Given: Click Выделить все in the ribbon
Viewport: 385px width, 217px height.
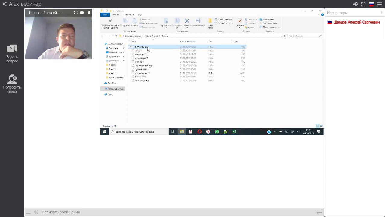Looking at the screenshot, I should click(267, 20).
